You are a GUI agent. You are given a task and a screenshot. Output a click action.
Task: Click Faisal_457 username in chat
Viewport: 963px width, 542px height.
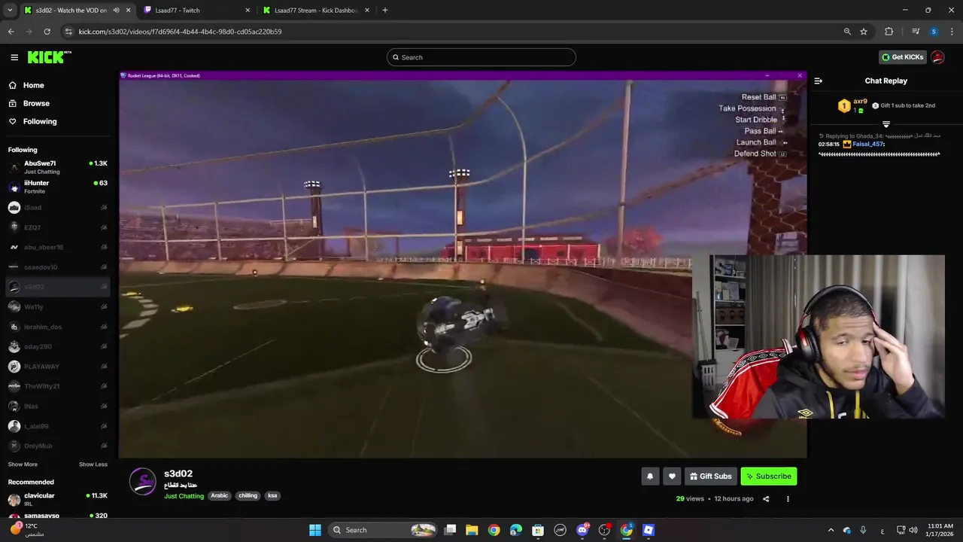pyautogui.click(x=867, y=144)
